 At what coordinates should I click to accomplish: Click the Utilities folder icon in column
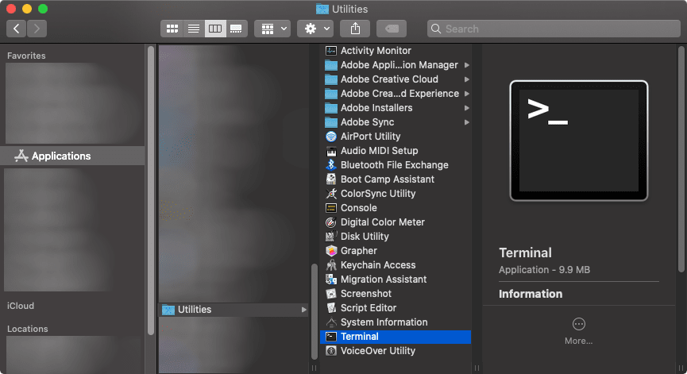168,310
